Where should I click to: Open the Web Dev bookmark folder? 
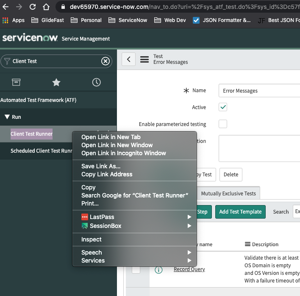(170, 20)
